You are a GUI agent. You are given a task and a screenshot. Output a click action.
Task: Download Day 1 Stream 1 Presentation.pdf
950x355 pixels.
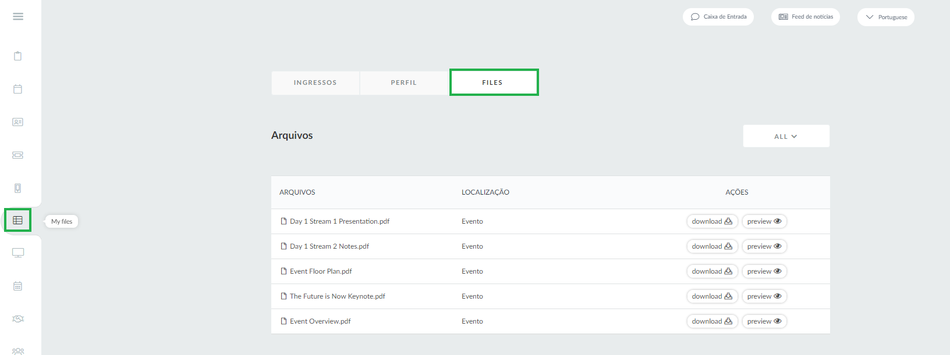click(x=712, y=221)
